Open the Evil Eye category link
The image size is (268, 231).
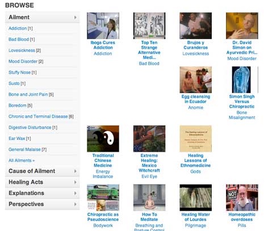(x=149, y=177)
